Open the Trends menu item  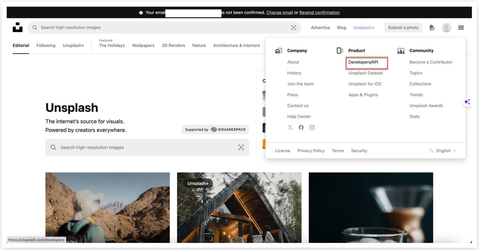416,95
